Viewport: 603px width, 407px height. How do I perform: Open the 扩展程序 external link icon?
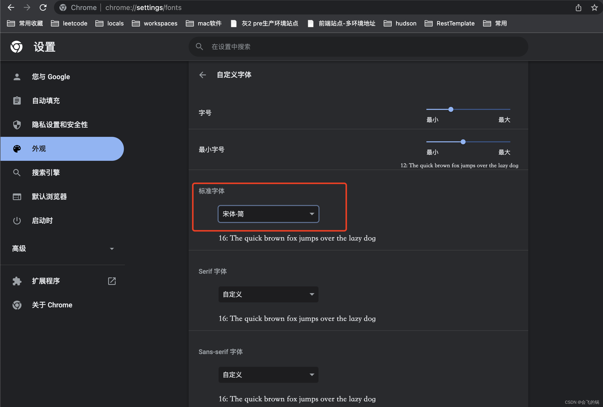112,281
